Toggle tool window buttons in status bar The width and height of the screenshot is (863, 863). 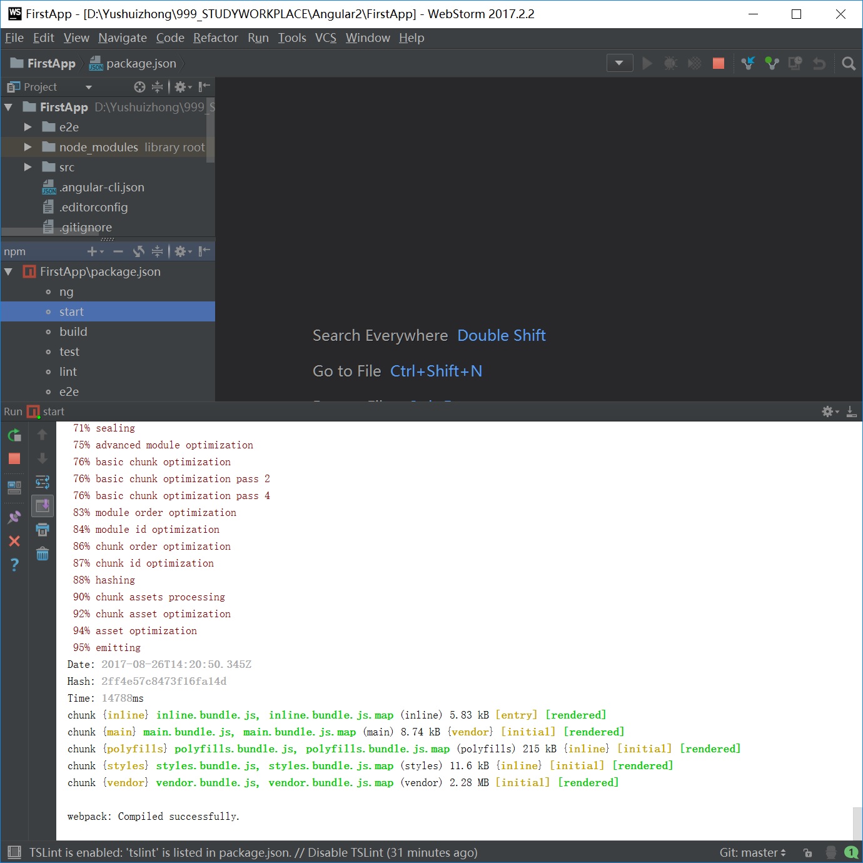[14, 852]
